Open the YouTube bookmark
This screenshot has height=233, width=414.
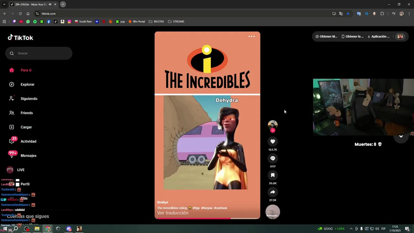click(x=21, y=22)
